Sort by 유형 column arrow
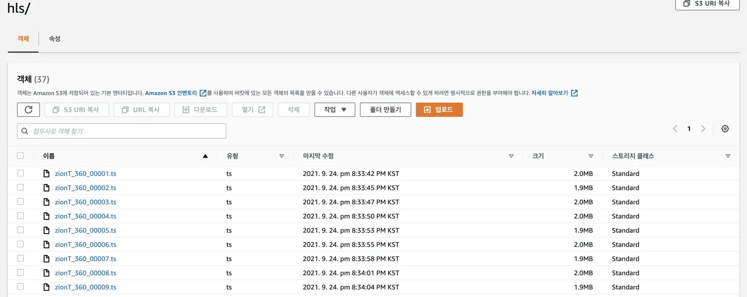The image size is (747, 297). [x=282, y=156]
